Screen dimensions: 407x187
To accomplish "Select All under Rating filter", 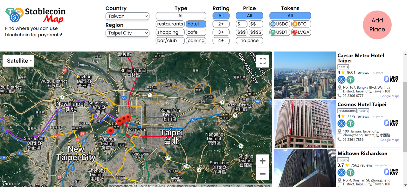I will (221, 16).
